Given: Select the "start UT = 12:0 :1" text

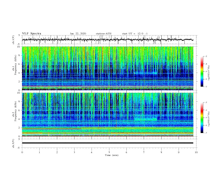Looking at the screenshot, I should (x=135, y=34).
